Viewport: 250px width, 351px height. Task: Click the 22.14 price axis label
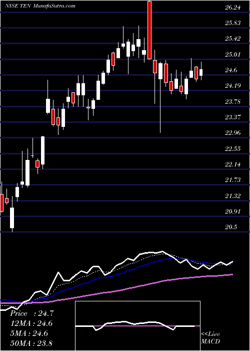point(232,164)
